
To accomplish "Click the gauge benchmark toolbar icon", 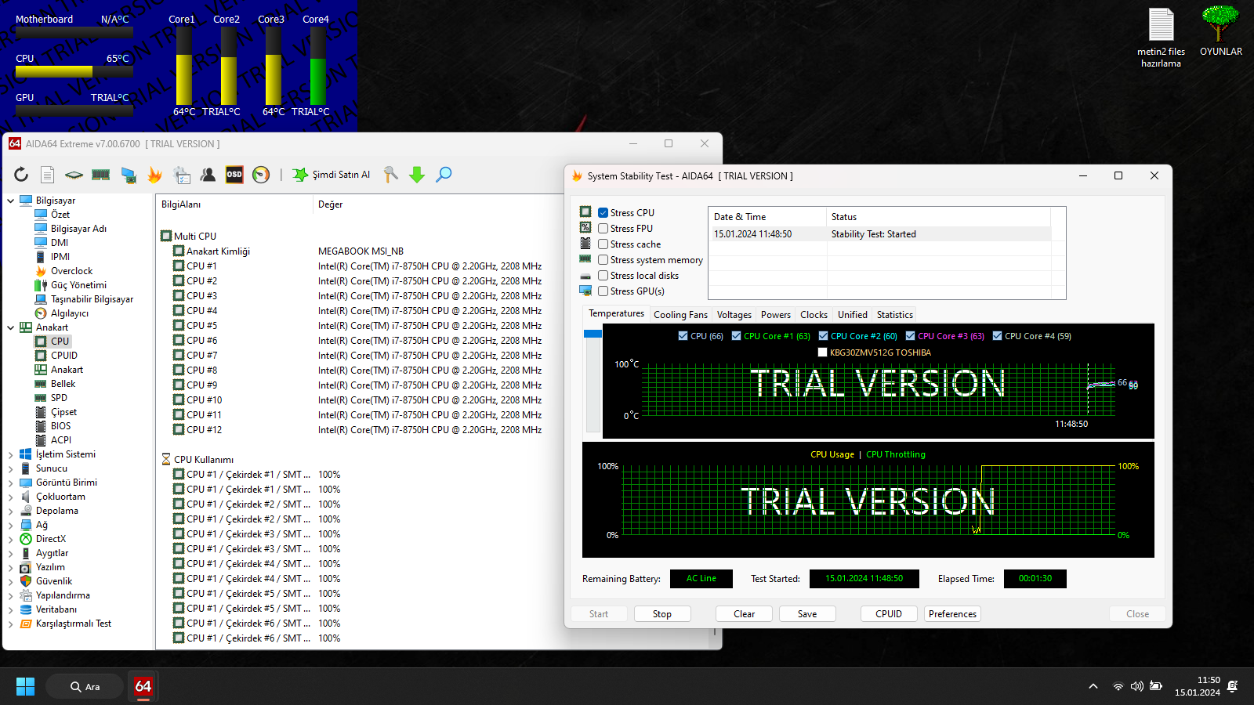I will (261, 175).
